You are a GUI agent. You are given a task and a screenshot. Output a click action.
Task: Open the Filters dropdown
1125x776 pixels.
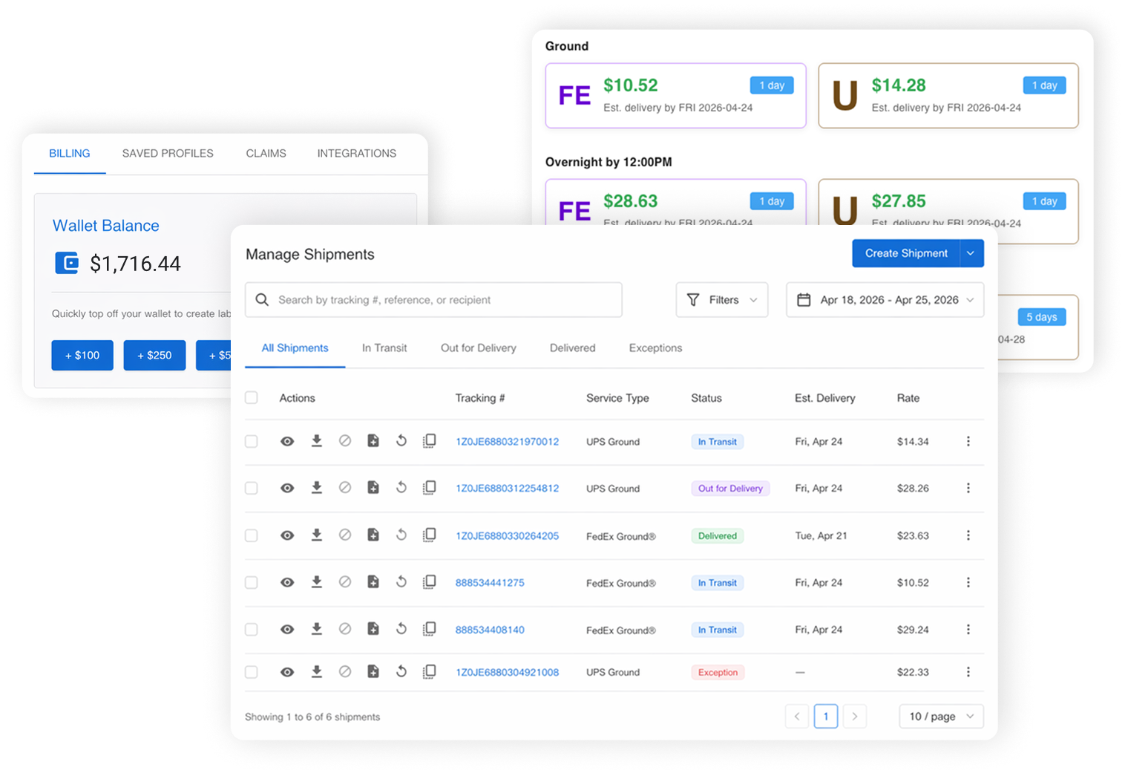722,300
